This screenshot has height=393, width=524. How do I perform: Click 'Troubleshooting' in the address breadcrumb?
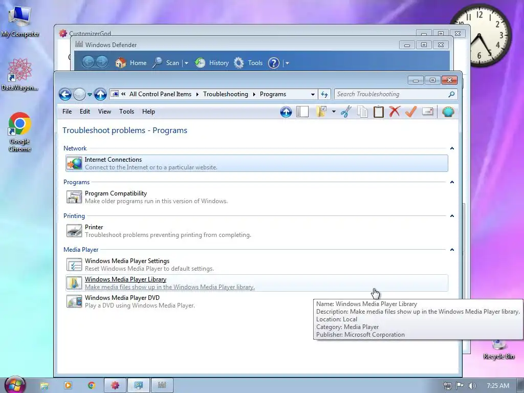(226, 94)
